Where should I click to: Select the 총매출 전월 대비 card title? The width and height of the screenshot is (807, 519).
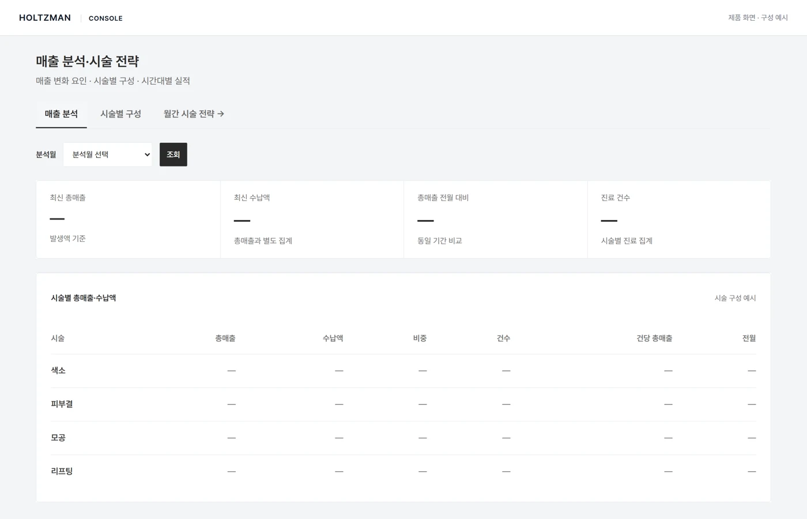(x=443, y=198)
